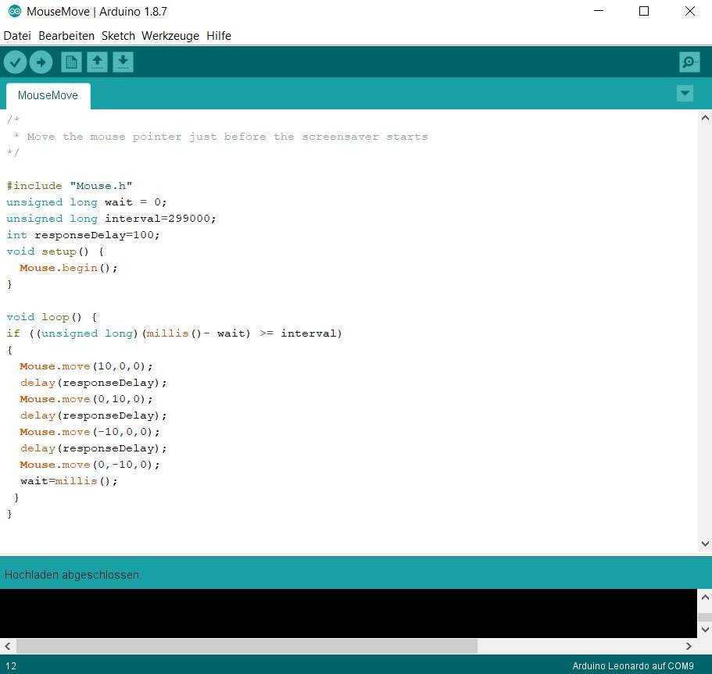Select the MouseMove sketch tab
This screenshot has height=674, width=712.
click(48, 96)
